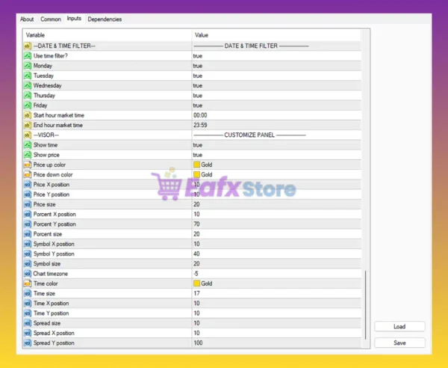
Task: Select the Porcent Y position value 70
Action: (196, 224)
